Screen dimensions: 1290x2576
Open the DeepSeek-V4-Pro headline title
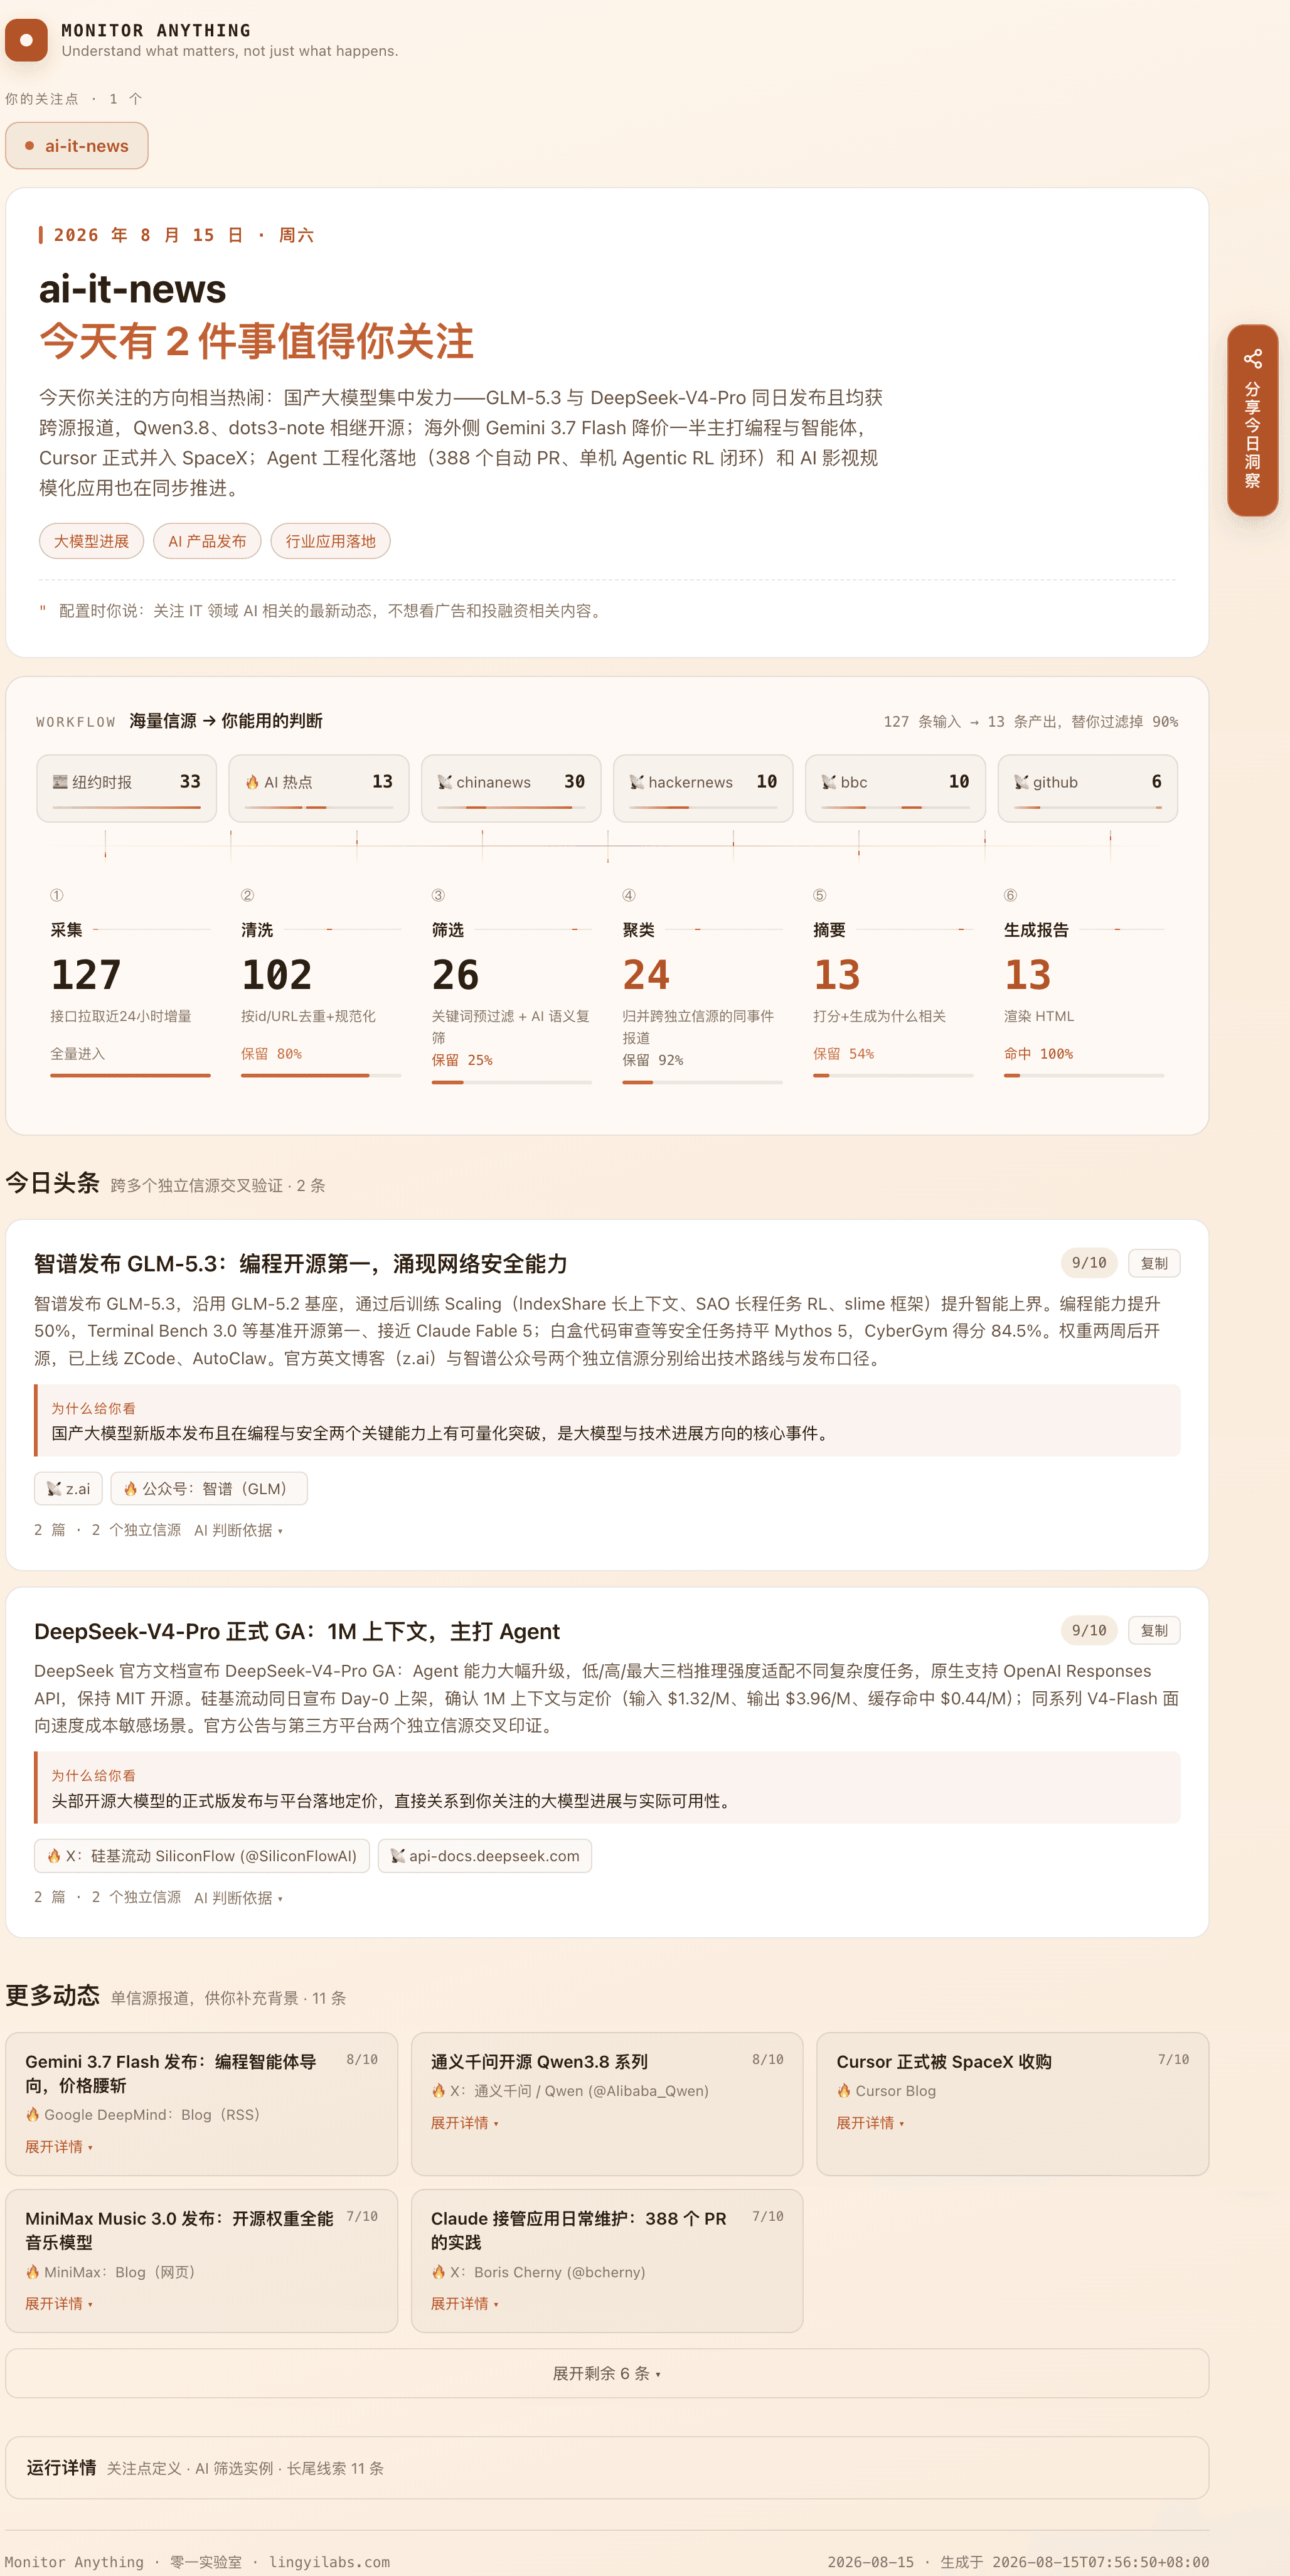(x=297, y=1631)
